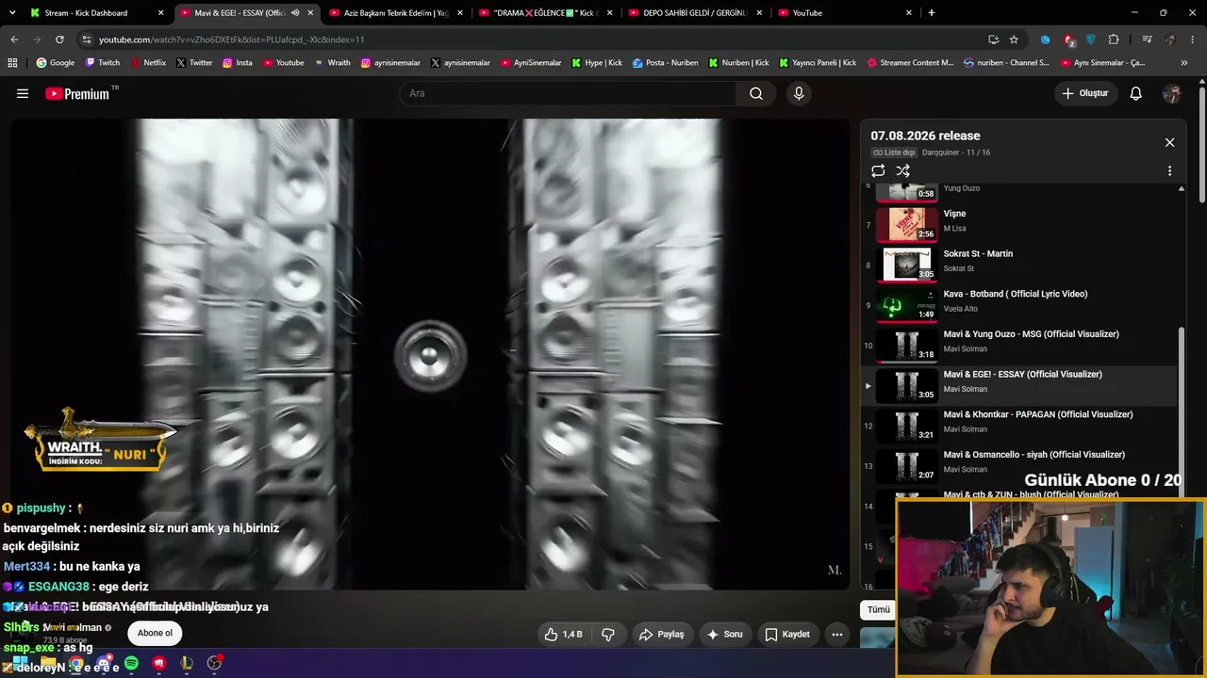Subscribe with Abone ol button
The width and height of the screenshot is (1207, 678).
coord(155,633)
